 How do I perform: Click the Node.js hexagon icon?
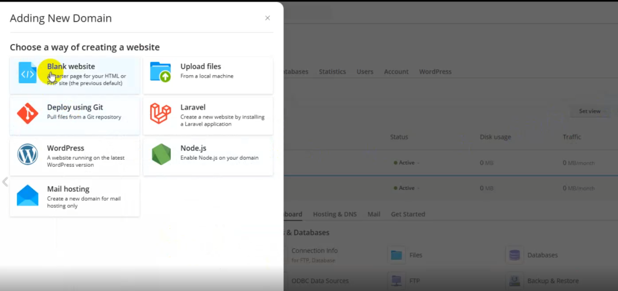click(161, 154)
